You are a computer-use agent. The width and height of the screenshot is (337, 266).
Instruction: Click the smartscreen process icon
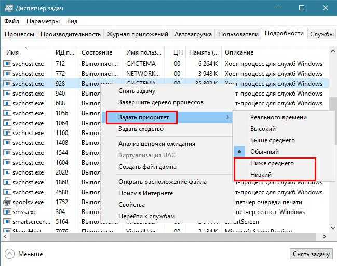click(7, 222)
